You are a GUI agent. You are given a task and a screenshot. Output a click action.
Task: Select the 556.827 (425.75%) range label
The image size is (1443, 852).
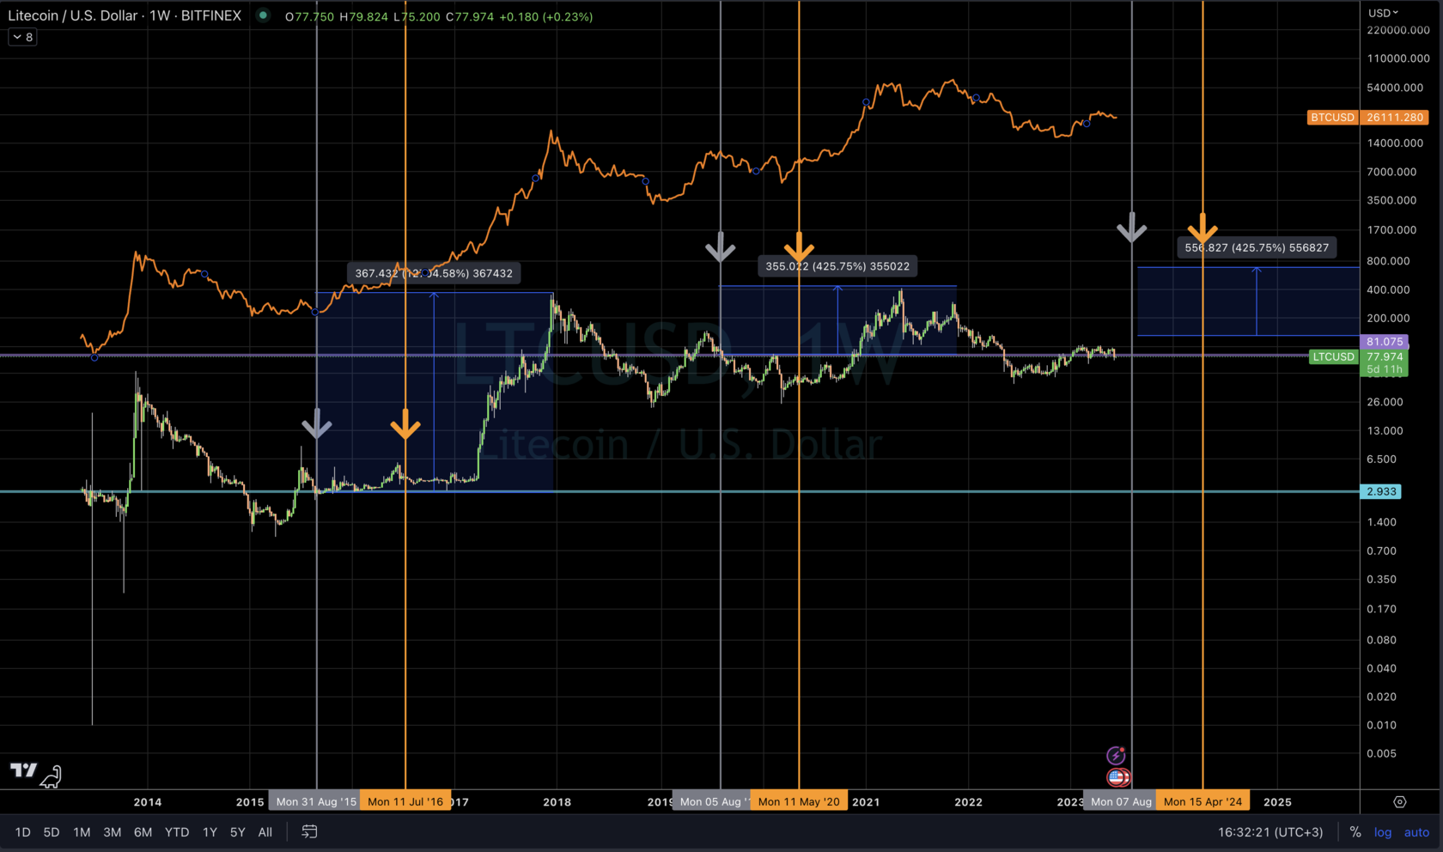1257,247
